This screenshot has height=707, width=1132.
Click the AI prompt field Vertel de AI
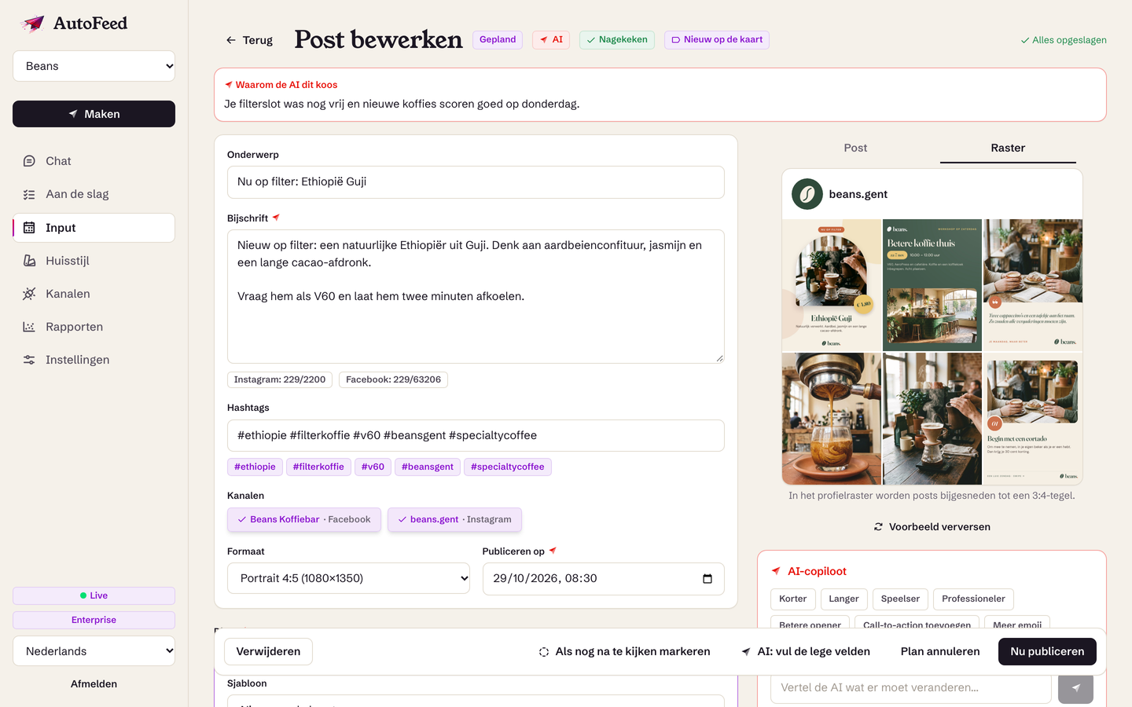[911, 688]
